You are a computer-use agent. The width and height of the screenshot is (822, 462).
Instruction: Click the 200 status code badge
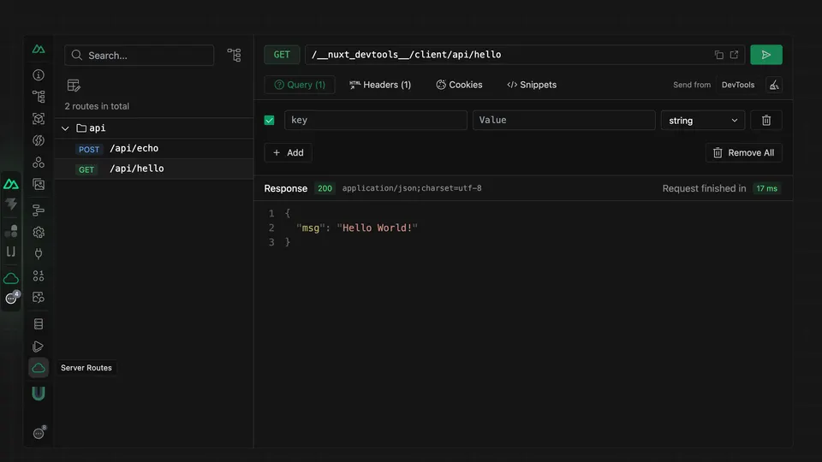[x=325, y=188]
